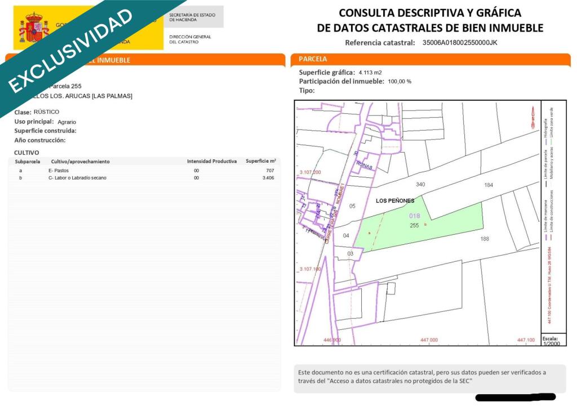Viewport: 577px width, 407px height.
Task: Click the 'Cultivo/aprovechamiento' column header
Action: pos(80,162)
